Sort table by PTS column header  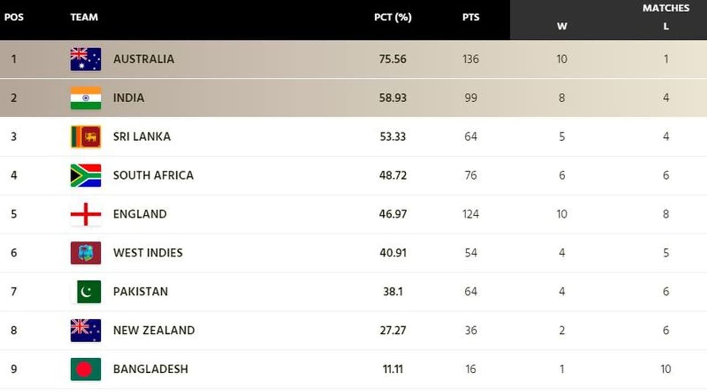tap(471, 17)
